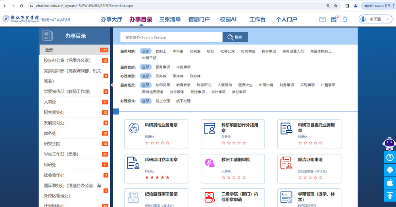Click the help question mark icon
This screenshot has height=207, width=396.
coord(390,158)
